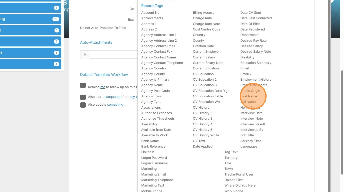
Task: Click the 'something' link
Action: click(x=115, y=105)
